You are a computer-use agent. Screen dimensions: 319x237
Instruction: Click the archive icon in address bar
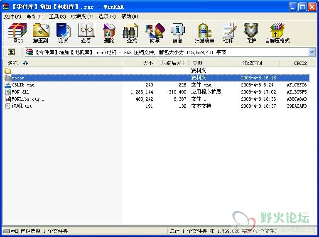tap(29, 52)
